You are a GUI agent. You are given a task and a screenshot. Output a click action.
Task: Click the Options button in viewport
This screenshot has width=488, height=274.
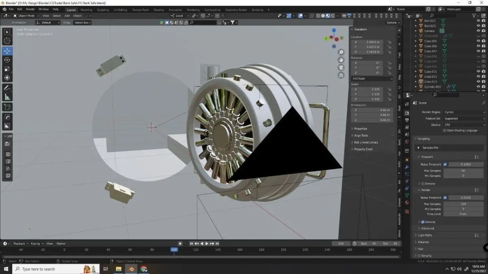[x=393, y=23]
